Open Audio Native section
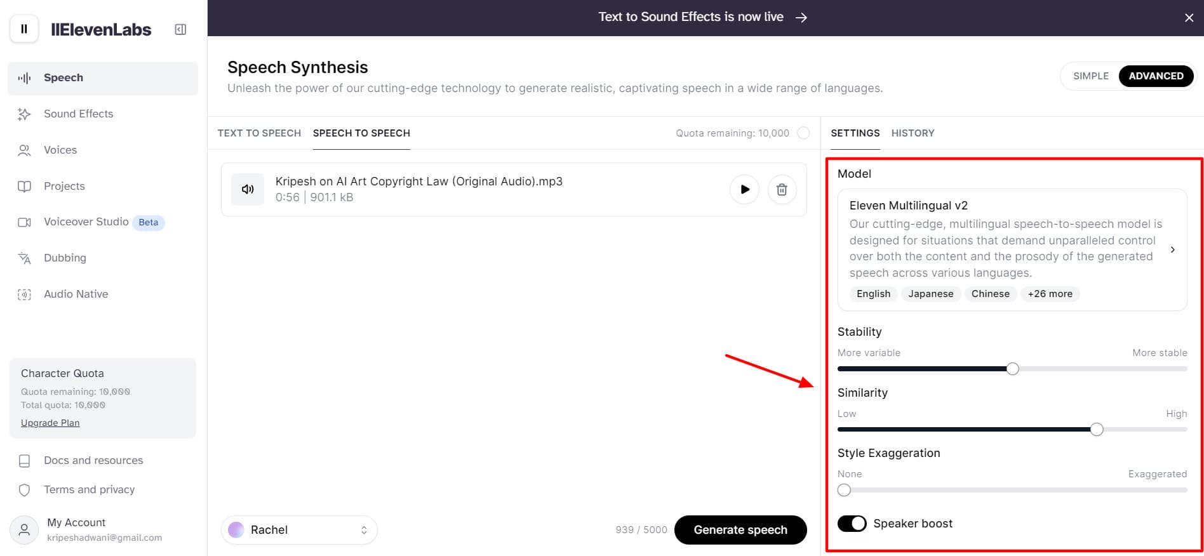 (x=76, y=294)
